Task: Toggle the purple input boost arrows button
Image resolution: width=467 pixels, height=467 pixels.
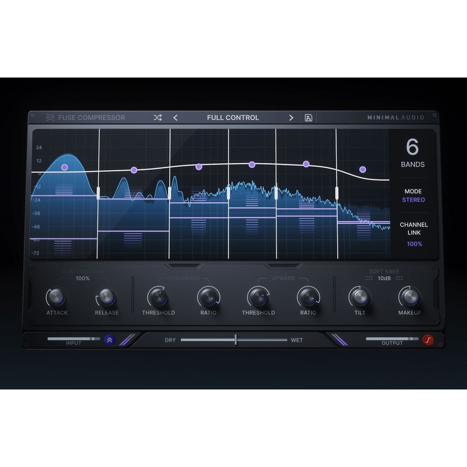Action: [x=110, y=340]
